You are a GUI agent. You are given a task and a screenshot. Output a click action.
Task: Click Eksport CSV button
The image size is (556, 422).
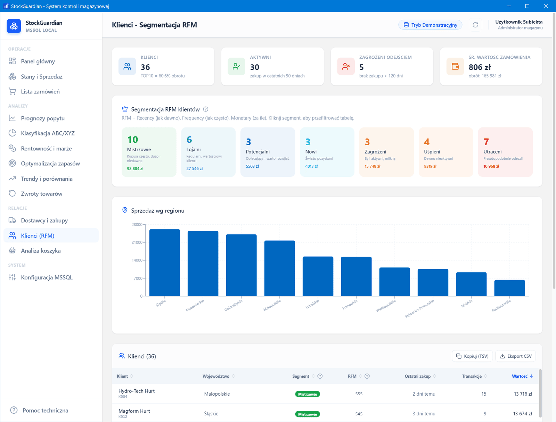pyautogui.click(x=515, y=356)
